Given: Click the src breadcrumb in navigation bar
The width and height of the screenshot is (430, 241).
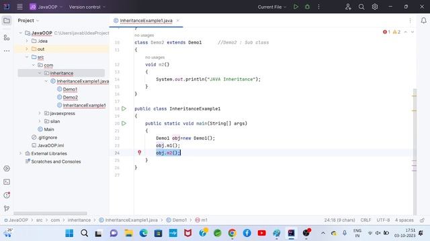Looking at the screenshot, I should coord(39,220).
